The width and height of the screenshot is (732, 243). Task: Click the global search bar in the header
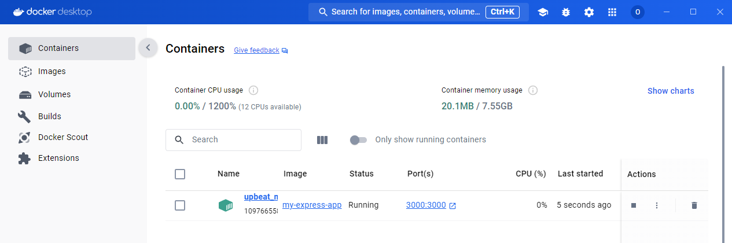pos(418,12)
